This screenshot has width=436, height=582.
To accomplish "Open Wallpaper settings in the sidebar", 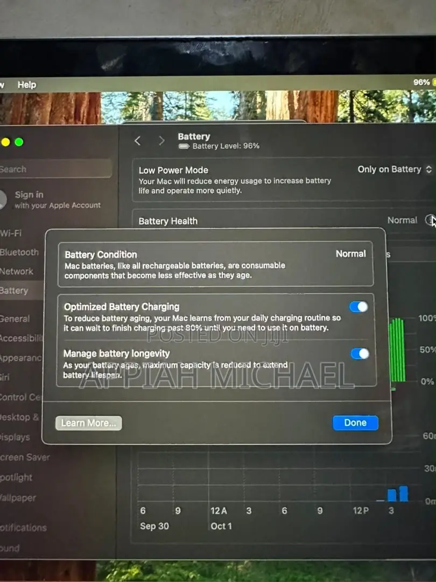I will tap(18, 498).
